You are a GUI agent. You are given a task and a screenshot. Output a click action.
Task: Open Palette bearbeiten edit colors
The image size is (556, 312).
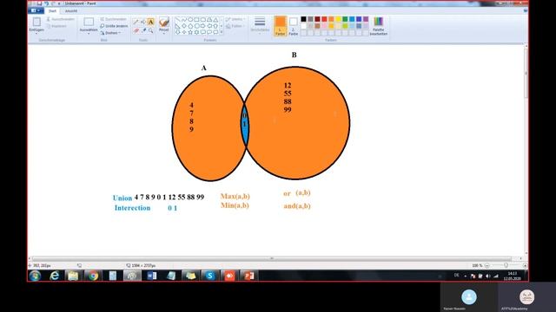[379, 26]
